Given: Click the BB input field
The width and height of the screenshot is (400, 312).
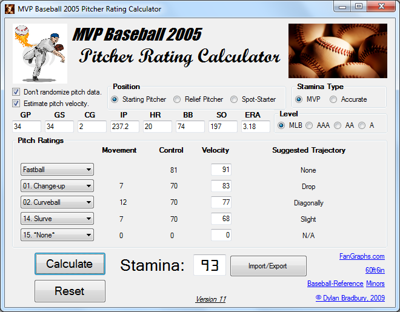Looking at the screenshot, I should pyautogui.click(x=190, y=127).
